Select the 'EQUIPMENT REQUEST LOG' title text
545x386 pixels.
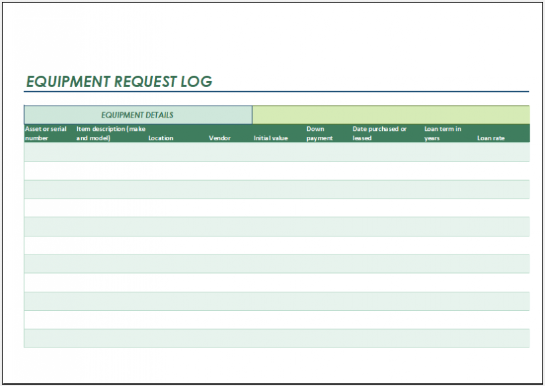pos(119,82)
